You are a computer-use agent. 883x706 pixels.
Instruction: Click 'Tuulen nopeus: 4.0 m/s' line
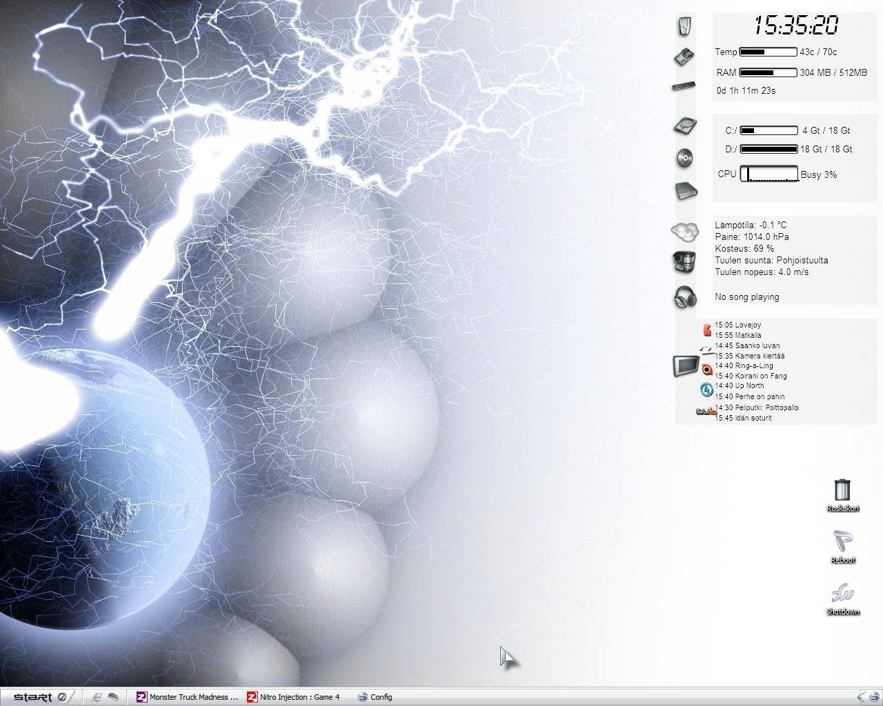click(762, 272)
